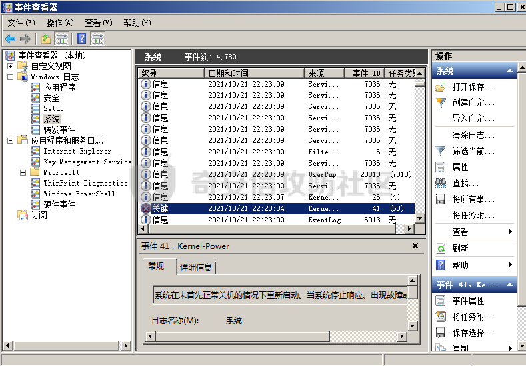Click the Back arrow toolbar icon

[x=10, y=39]
